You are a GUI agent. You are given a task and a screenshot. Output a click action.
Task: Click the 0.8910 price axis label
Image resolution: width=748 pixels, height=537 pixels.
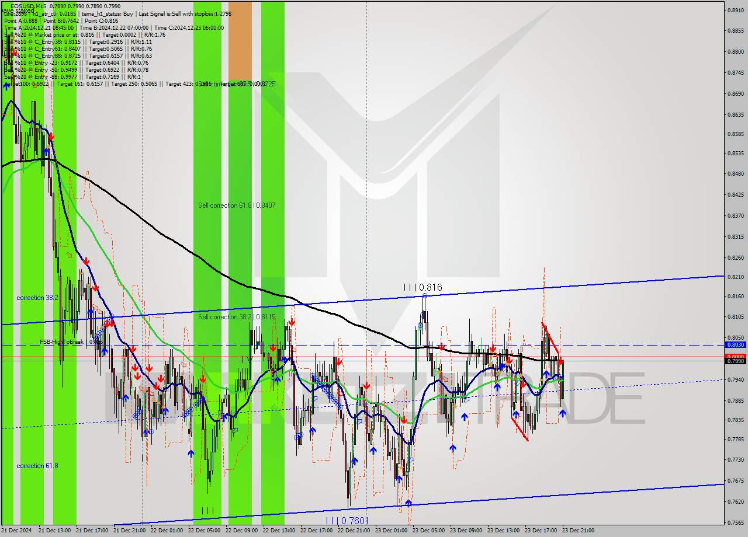[x=735, y=10]
